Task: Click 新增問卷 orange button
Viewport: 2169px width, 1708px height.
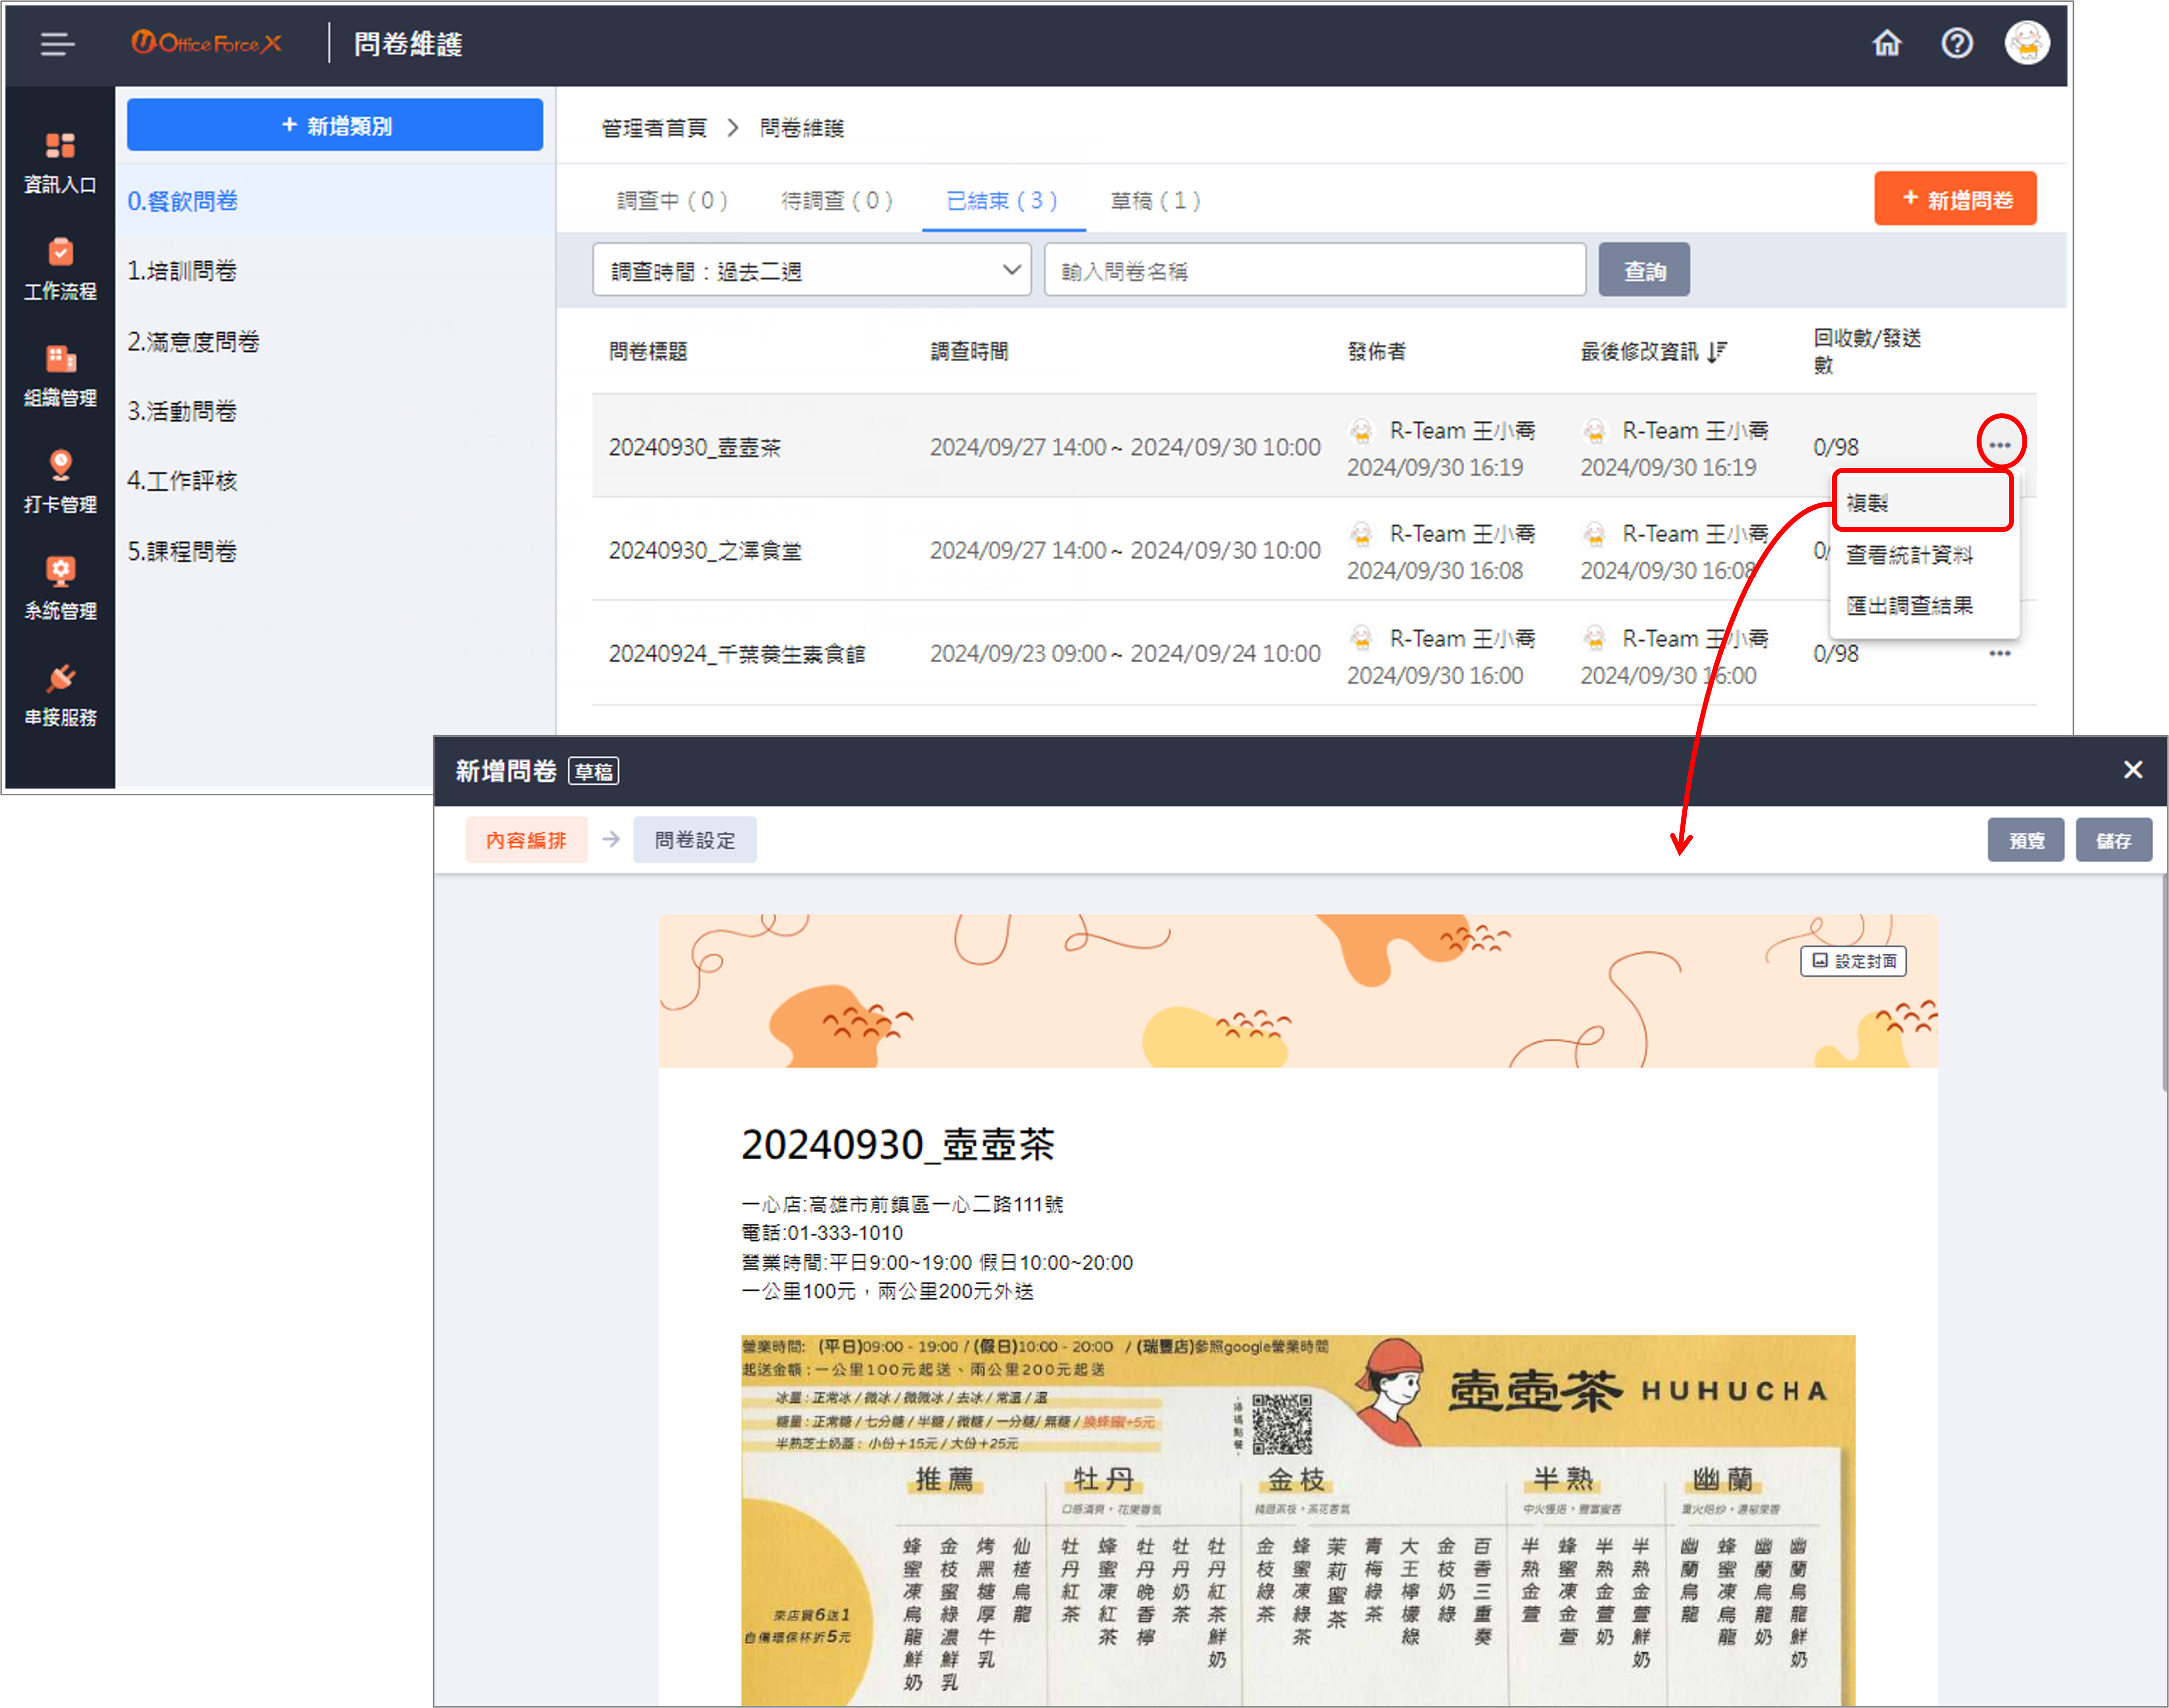Action: (x=1955, y=199)
